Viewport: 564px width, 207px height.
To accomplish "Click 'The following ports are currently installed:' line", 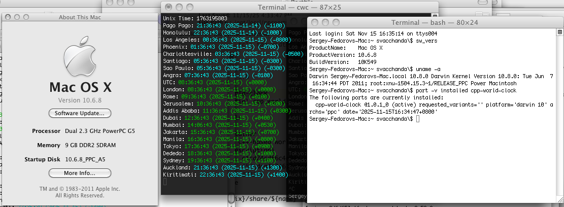I will pos(376,97).
